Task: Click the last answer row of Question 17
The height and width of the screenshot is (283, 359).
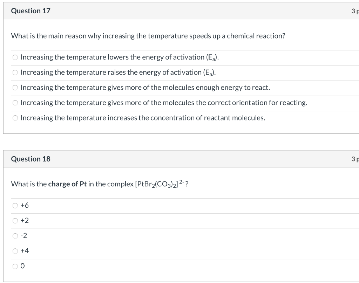Action: click(x=140, y=118)
